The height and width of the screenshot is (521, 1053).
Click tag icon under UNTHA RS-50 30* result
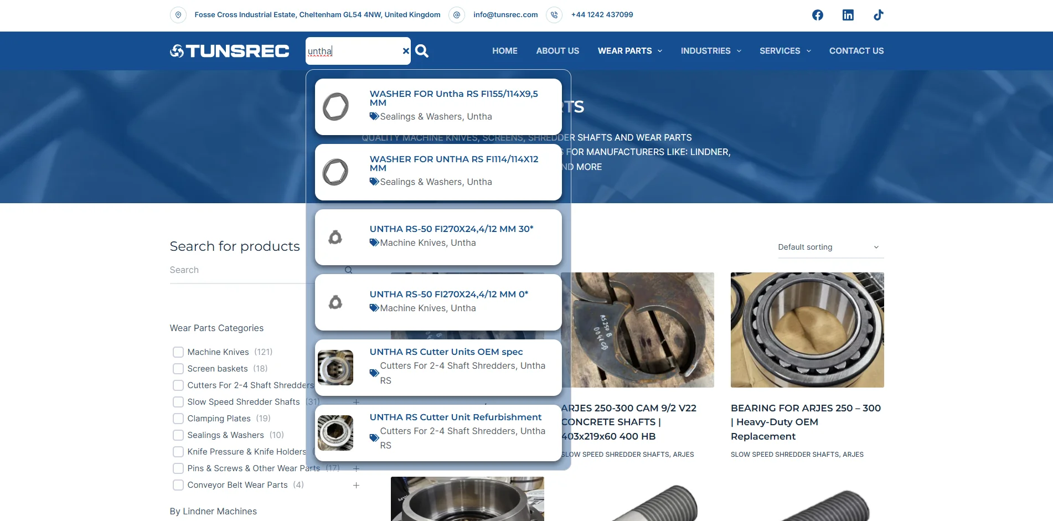pos(374,243)
